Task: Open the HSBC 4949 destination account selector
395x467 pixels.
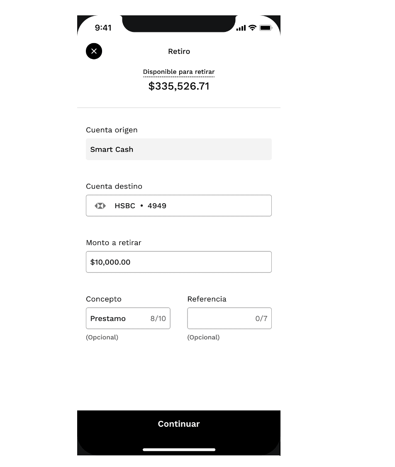Action: (x=179, y=206)
